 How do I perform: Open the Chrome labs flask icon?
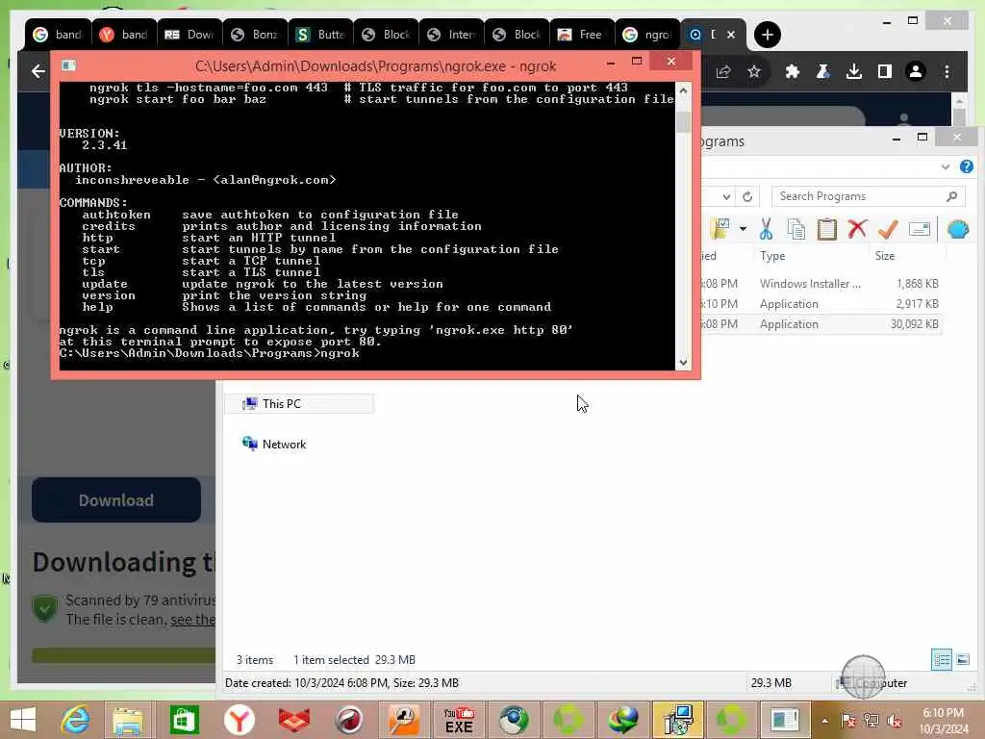823,71
